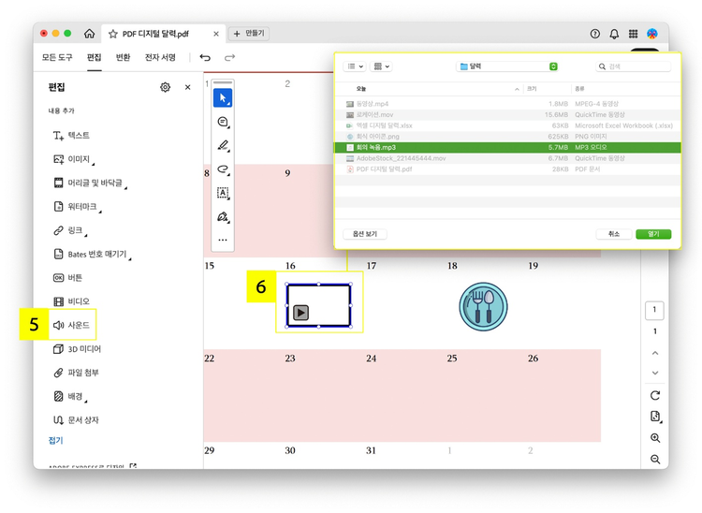Screen dimensions: 702x513
Task: Select 회식 아이콘.png file row
Action: point(507,137)
